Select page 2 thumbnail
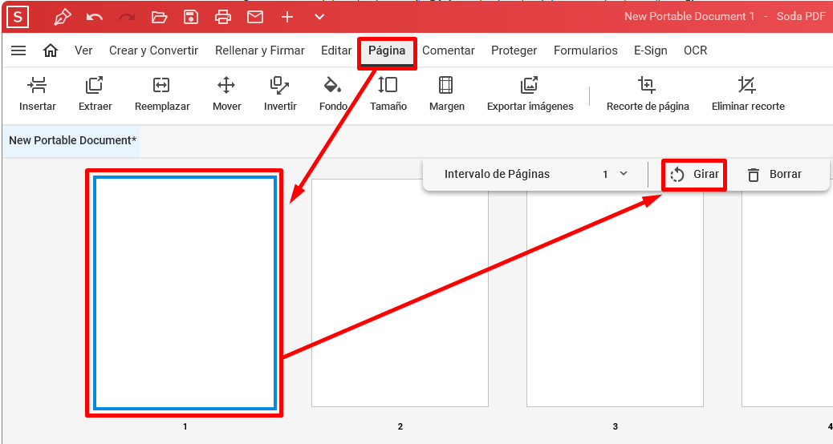This screenshot has width=833, height=444. coord(400,293)
